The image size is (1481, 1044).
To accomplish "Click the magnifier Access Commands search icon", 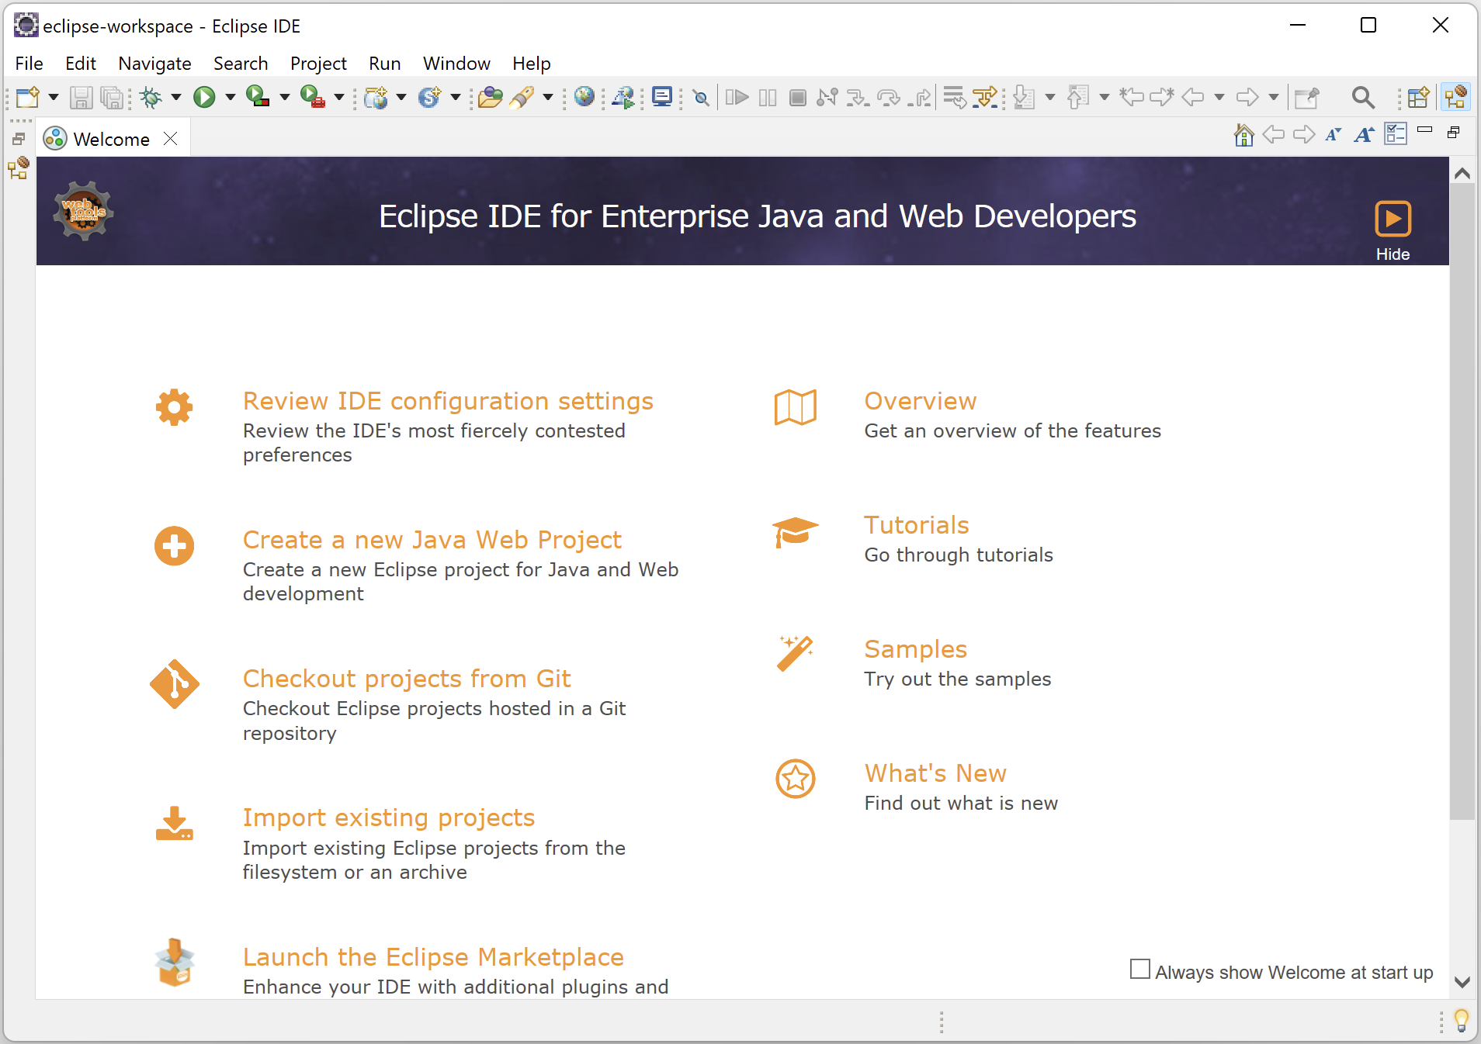I will click(1363, 98).
